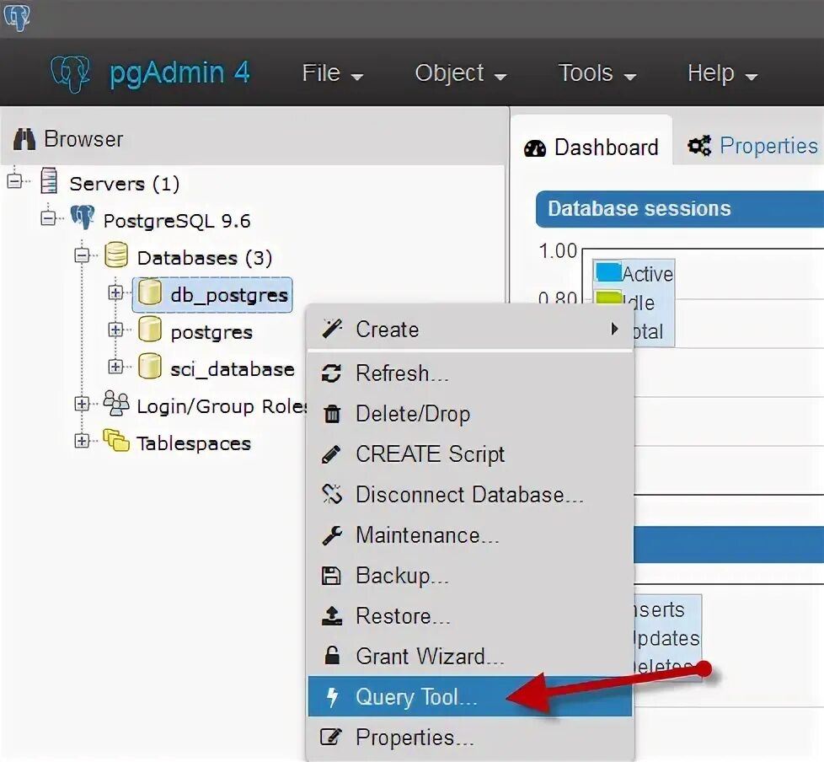Open the Tools menu

point(597,73)
